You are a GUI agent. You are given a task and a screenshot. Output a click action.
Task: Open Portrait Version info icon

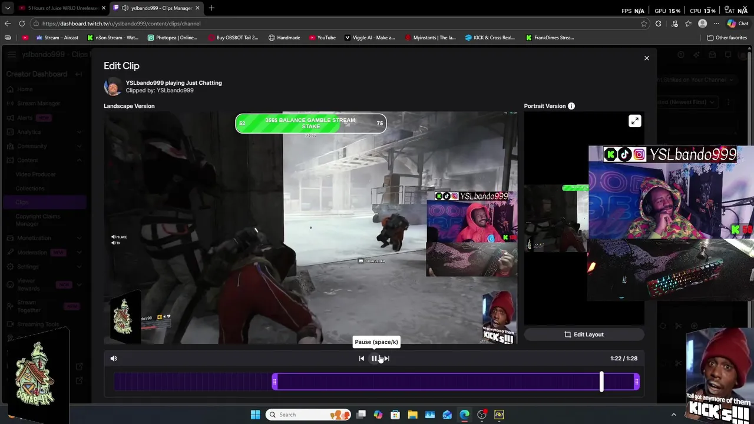pyautogui.click(x=571, y=106)
